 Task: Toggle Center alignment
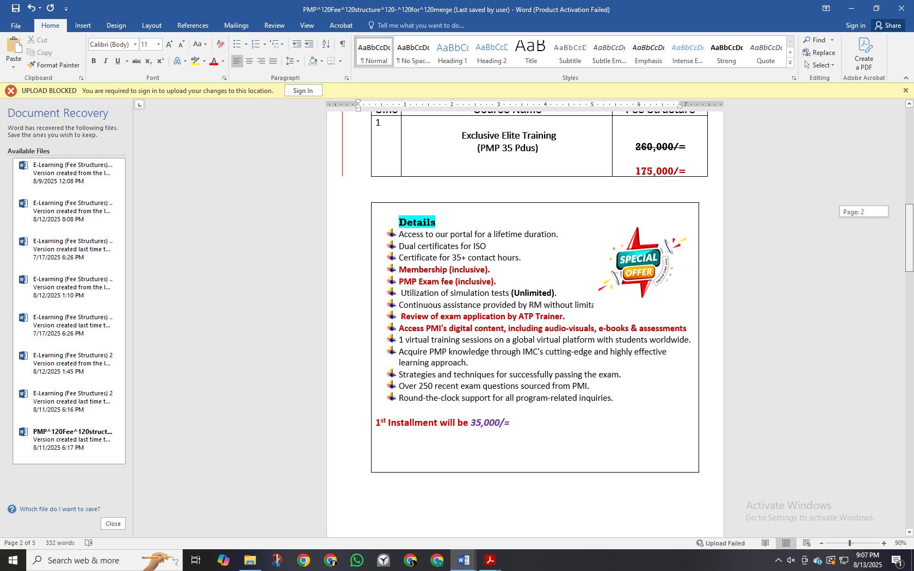249,61
